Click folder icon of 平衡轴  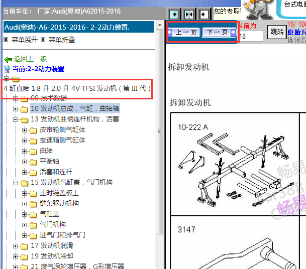(33, 162)
